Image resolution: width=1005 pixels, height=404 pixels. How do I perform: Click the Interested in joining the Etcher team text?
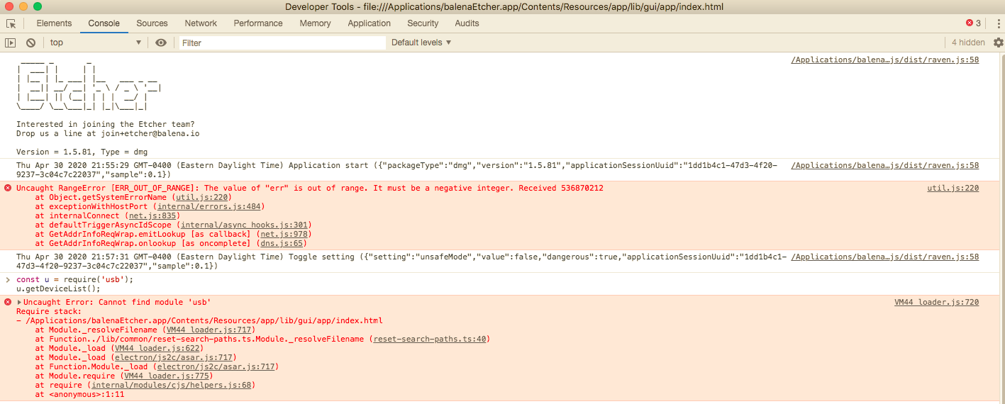106,124
